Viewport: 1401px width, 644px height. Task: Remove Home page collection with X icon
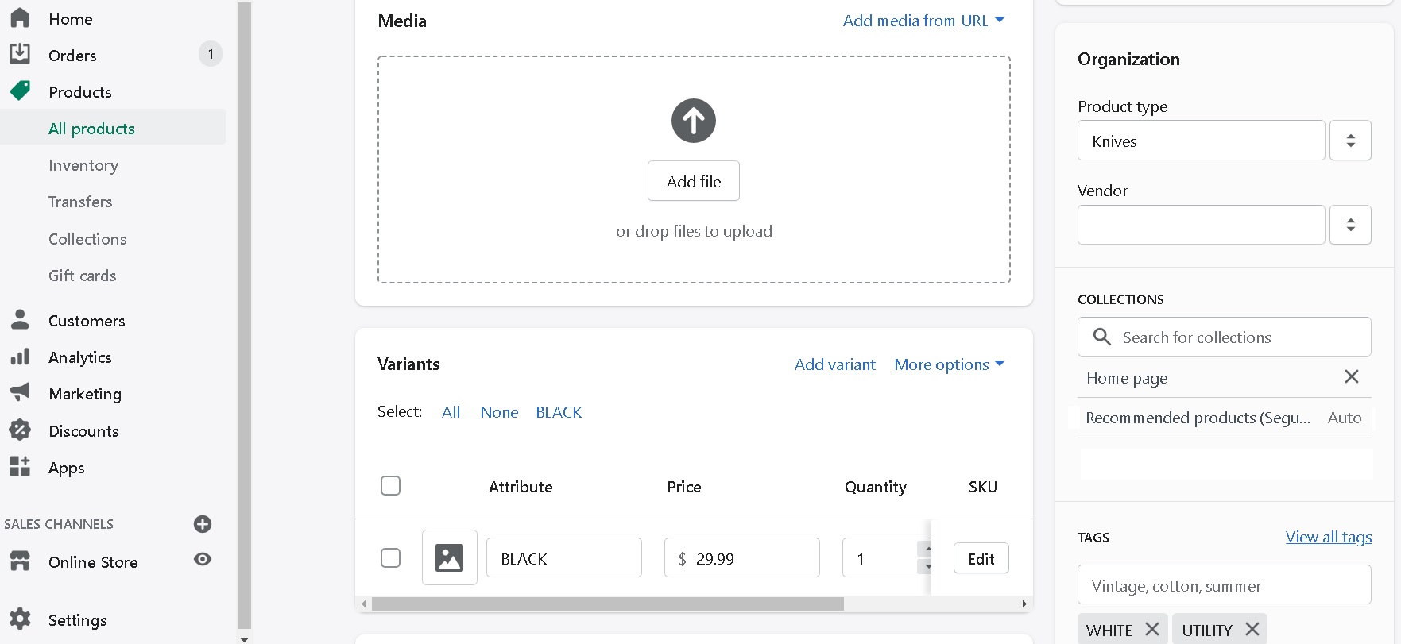1351,377
